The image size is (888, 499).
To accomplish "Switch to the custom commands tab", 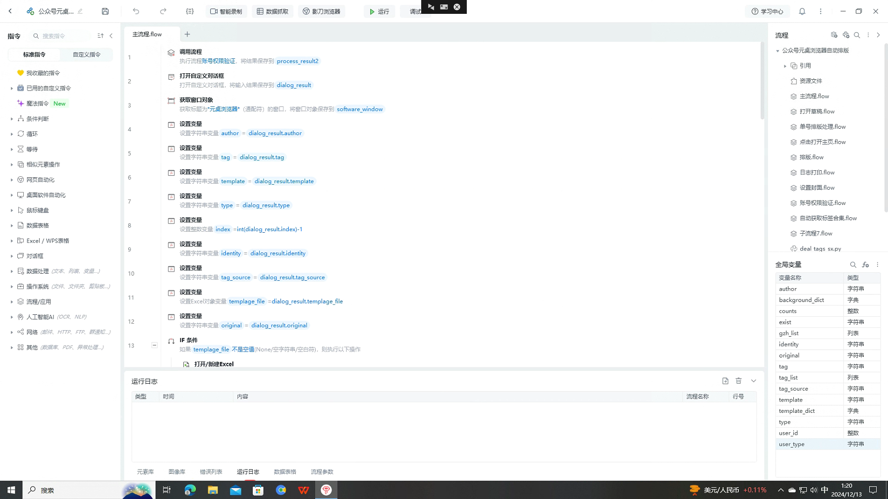I will (87, 54).
